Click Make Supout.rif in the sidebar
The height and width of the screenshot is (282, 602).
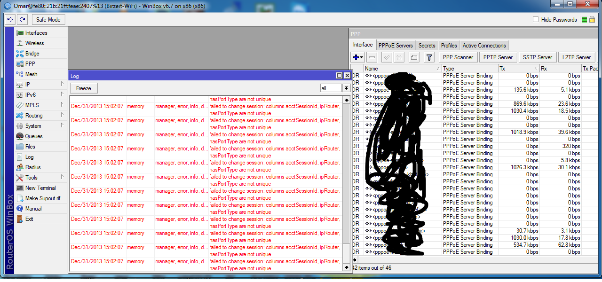coord(43,198)
